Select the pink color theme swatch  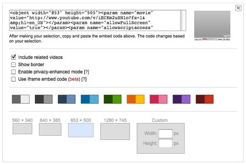coord(158,99)
